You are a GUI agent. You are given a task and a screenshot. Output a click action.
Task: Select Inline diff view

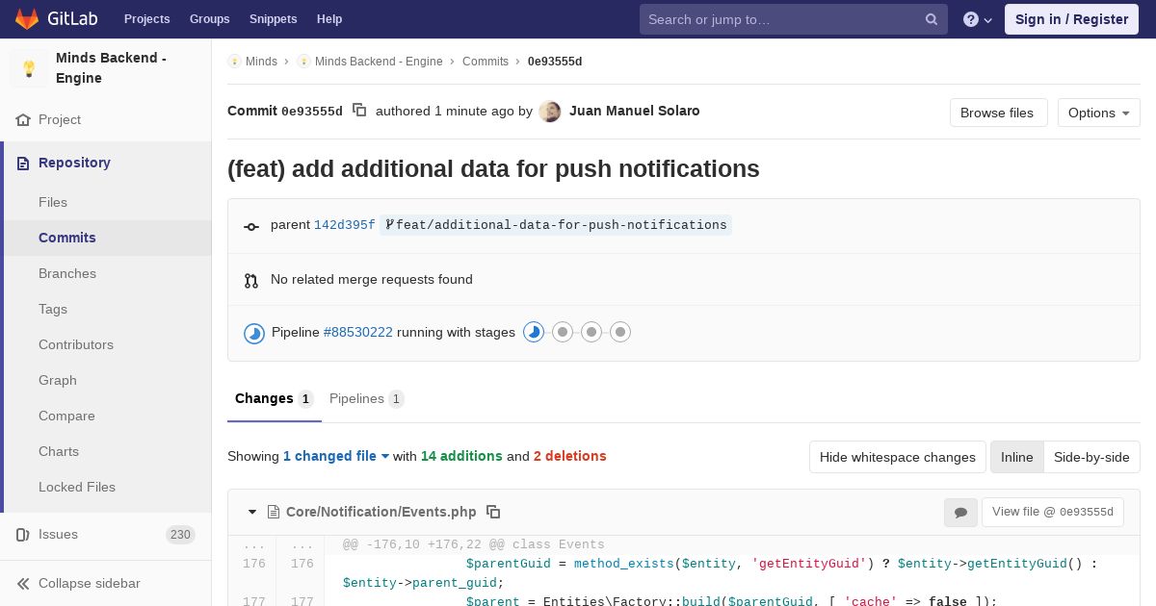tap(1017, 457)
